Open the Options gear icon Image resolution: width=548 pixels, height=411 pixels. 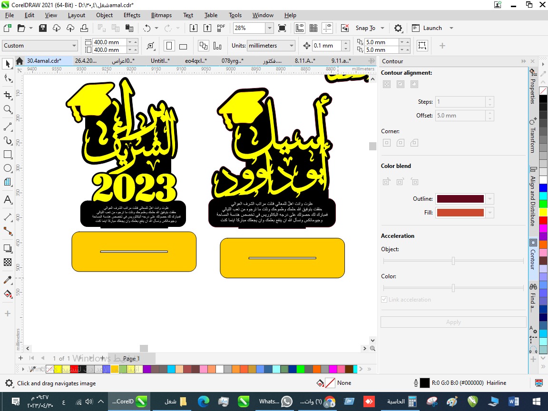pyautogui.click(x=398, y=28)
